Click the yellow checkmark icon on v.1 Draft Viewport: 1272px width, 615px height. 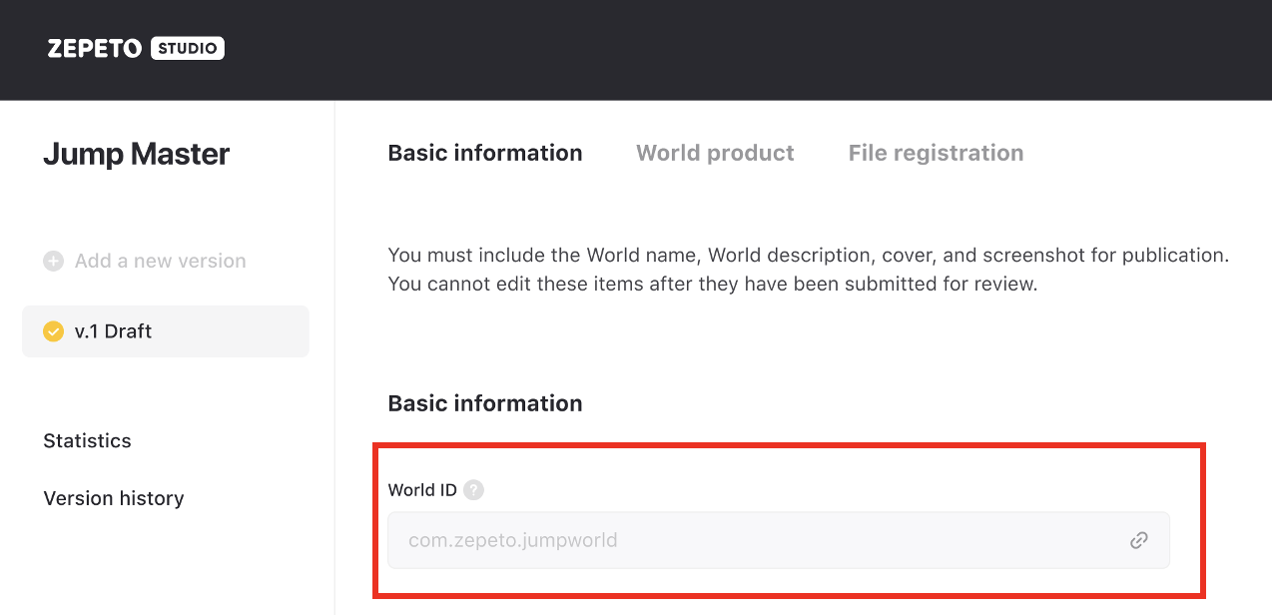(54, 331)
